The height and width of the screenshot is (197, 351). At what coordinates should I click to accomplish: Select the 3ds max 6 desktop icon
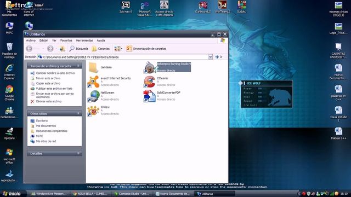point(126,7)
